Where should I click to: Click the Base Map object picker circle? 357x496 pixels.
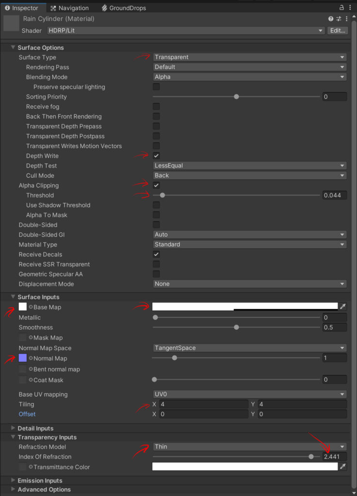(x=31, y=307)
